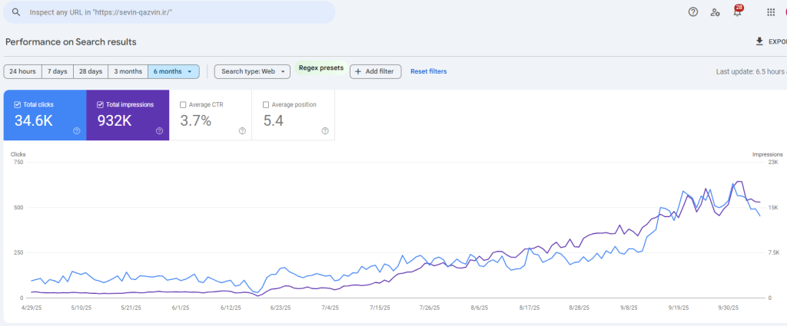Click help icon on Average position card
The height and width of the screenshot is (326, 787).
coord(325,131)
